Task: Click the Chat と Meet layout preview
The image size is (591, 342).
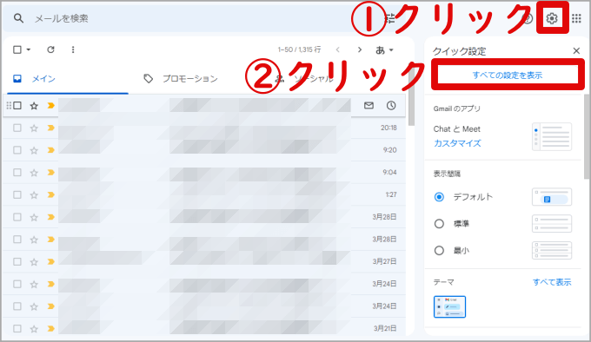Action: [x=552, y=136]
